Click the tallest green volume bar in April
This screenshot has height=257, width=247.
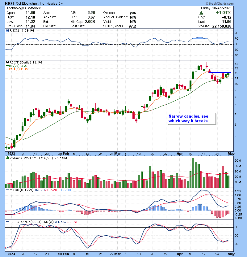click(x=193, y=173)
